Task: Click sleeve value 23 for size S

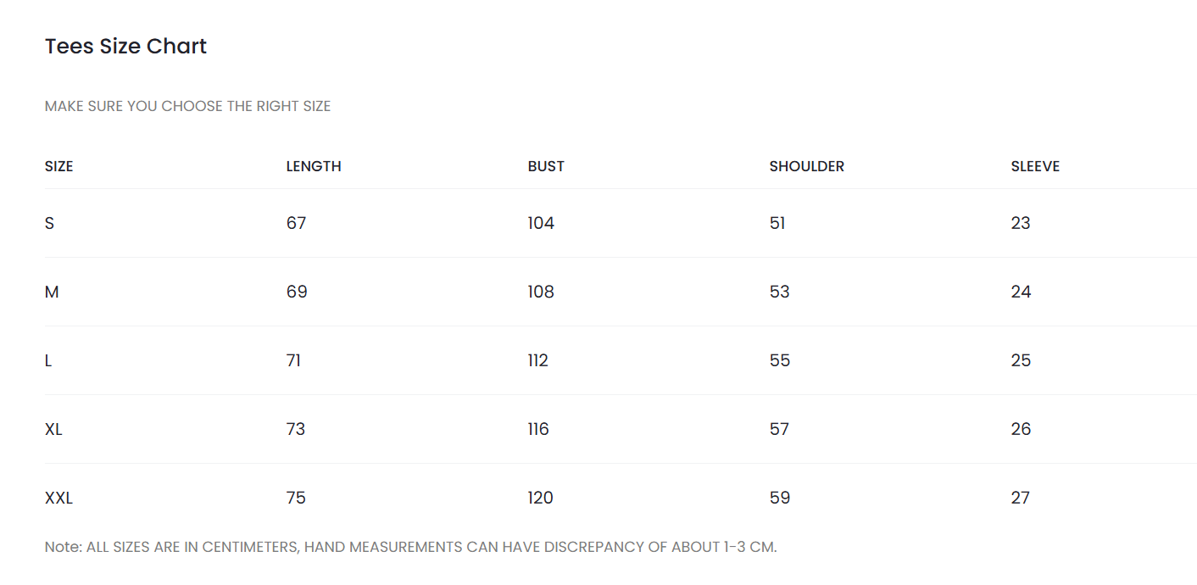Action: (x=1021, y=223)
